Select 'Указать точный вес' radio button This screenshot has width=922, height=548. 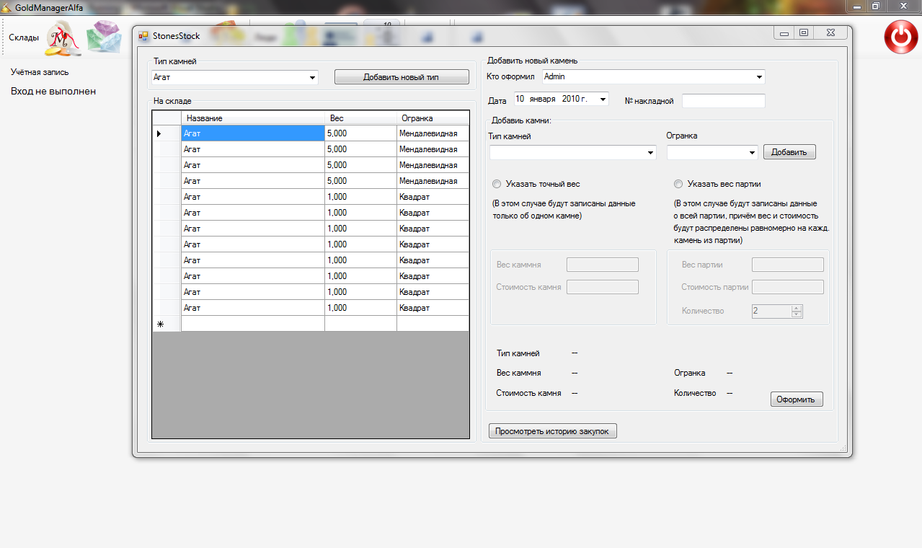497,184
